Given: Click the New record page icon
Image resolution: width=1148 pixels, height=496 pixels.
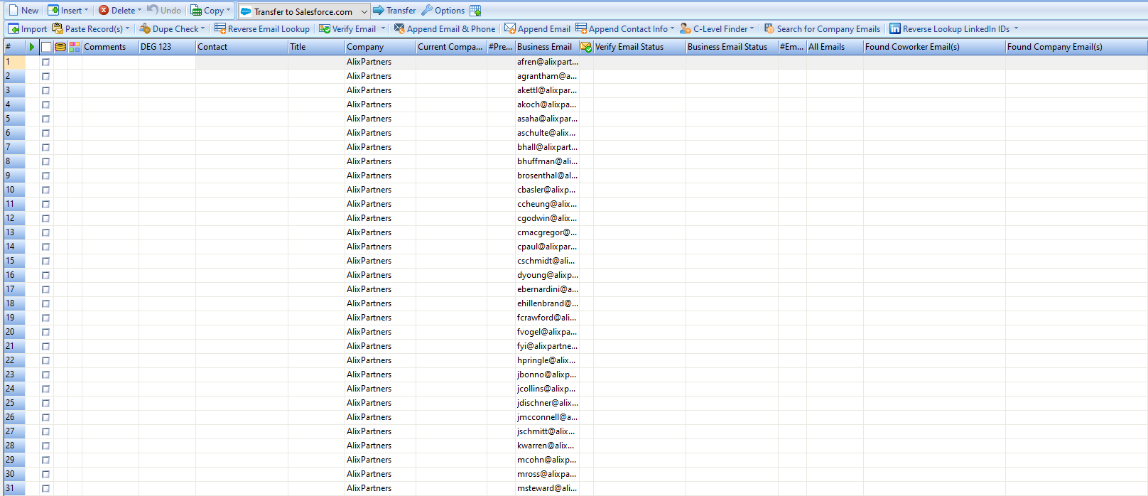Looking at the screenshot, I should pos(13,11).
